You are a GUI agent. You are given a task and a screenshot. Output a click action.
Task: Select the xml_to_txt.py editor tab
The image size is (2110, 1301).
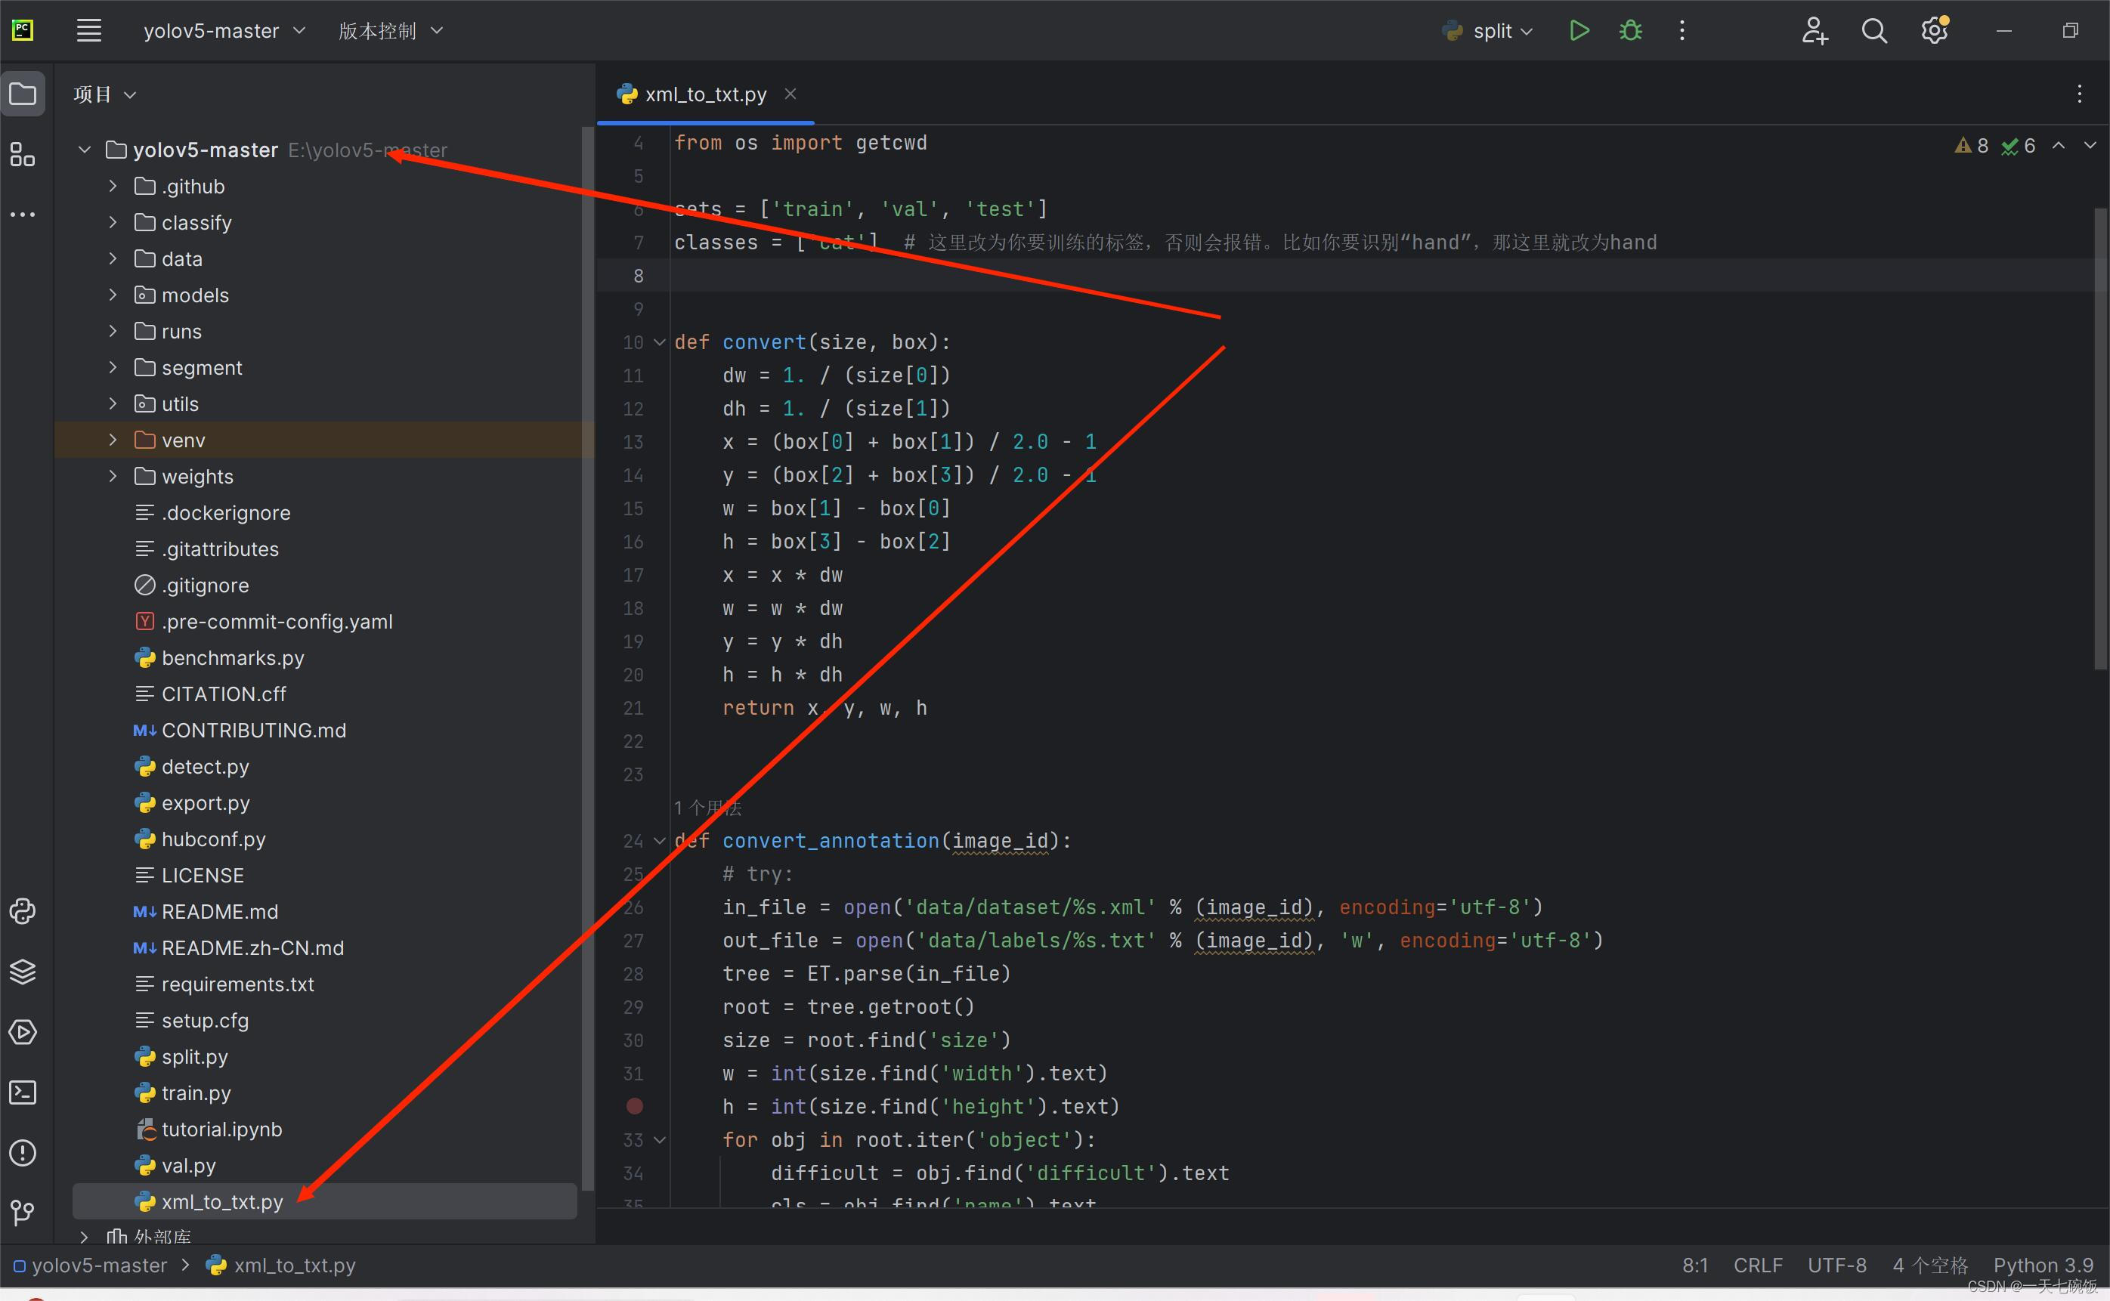coord(705,94)
